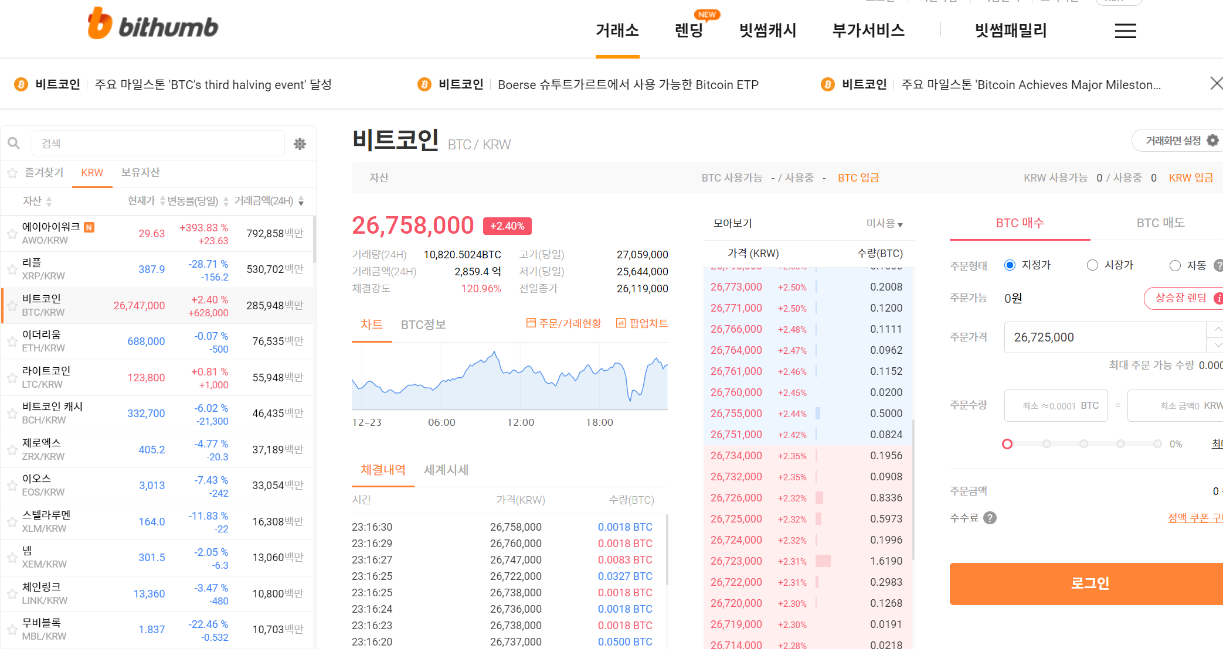Close the news ticker bar

1216,84
